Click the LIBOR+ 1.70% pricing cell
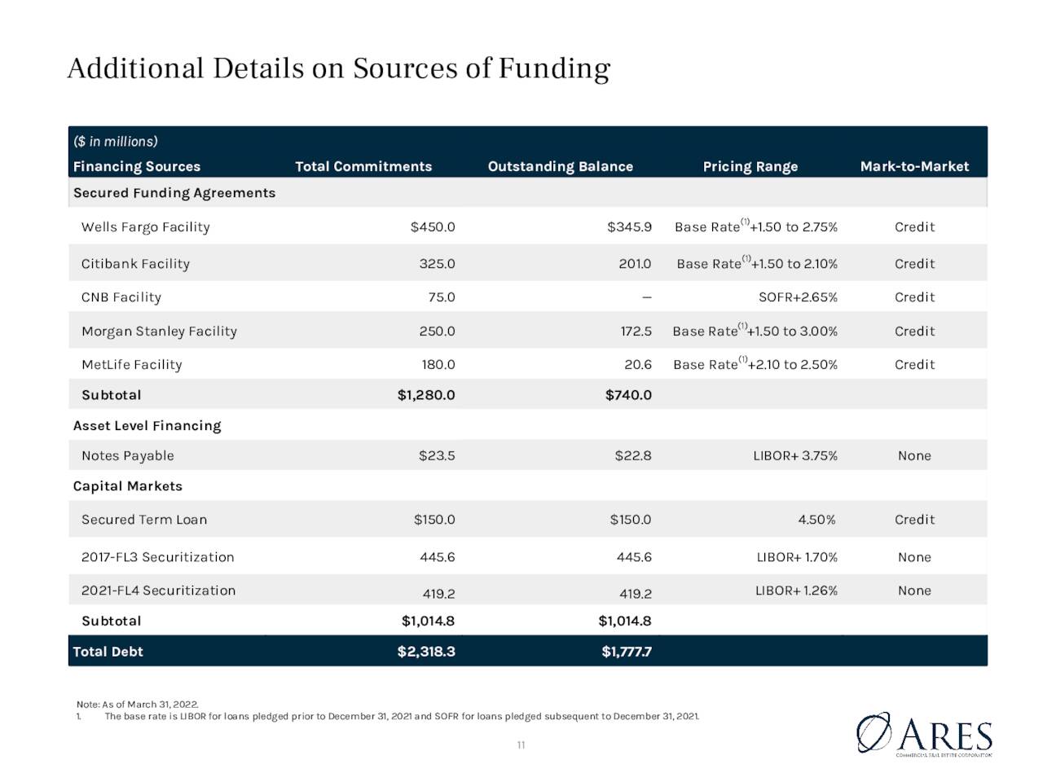The height and width of the screenshot is (782, 1043). [797, 557]
